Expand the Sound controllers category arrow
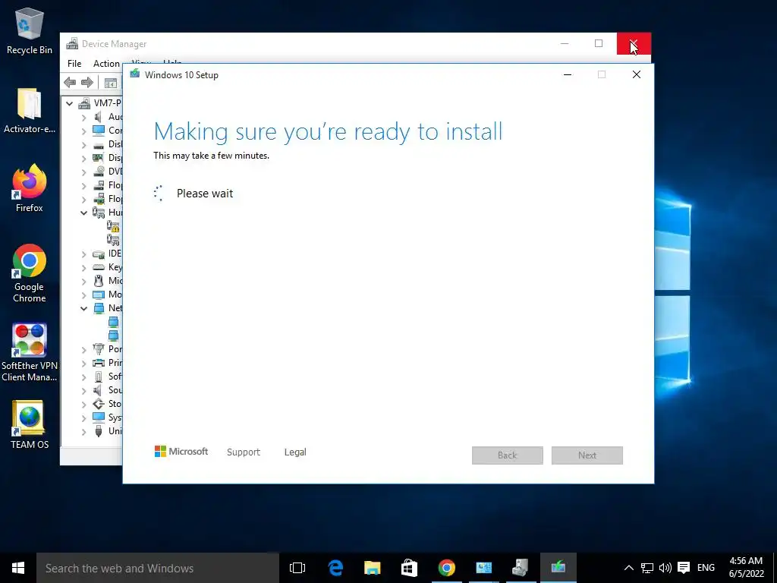777x583 pixels. pos(83,391)
